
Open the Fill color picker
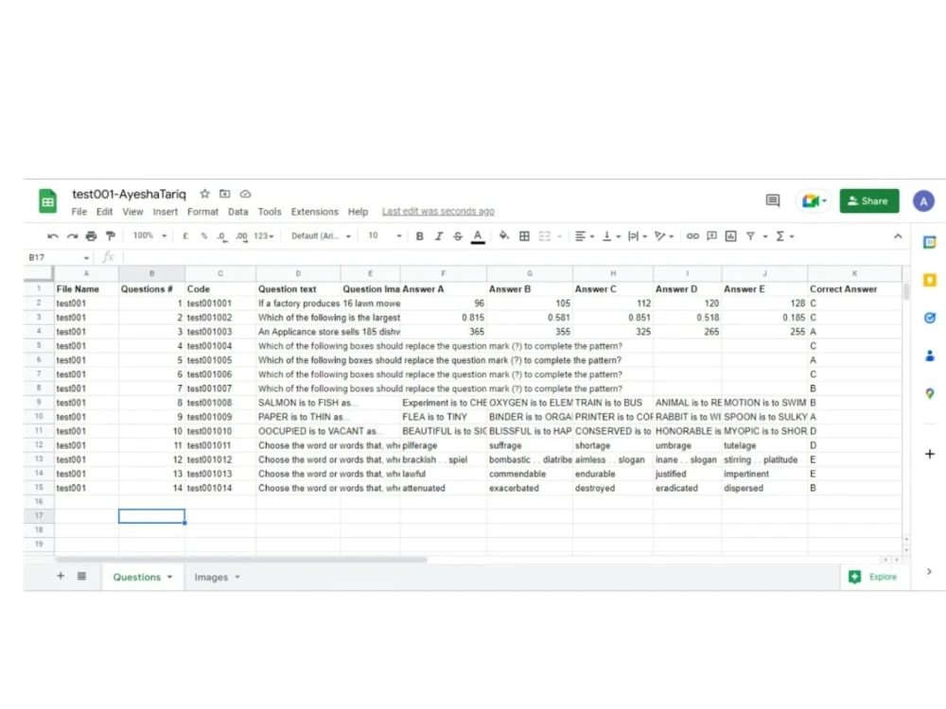pos(504,236)
